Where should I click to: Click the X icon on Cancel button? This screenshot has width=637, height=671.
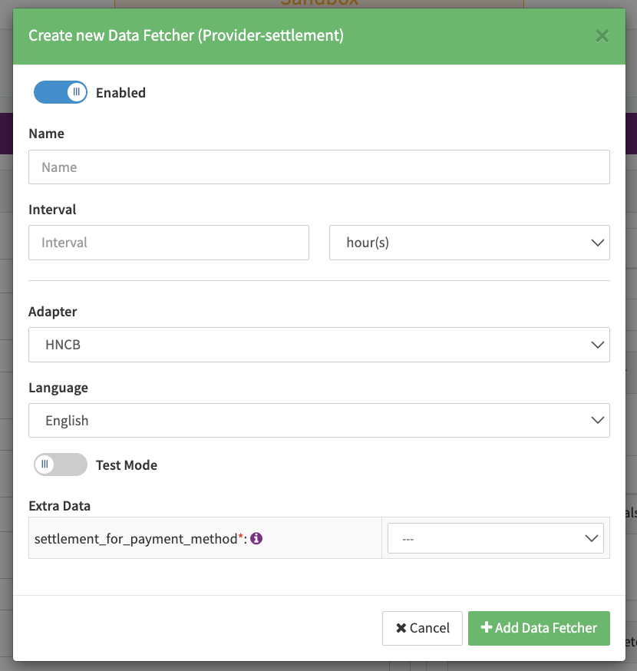(401, 628)
